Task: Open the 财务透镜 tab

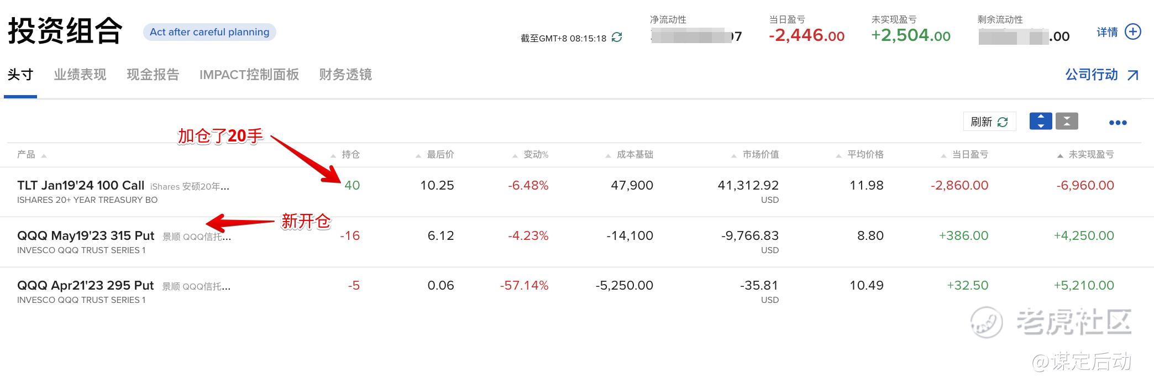Action: coord(345,75)
